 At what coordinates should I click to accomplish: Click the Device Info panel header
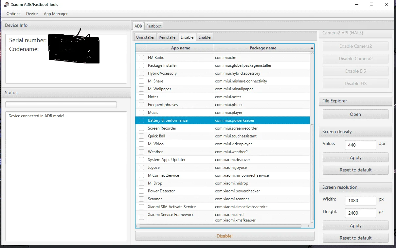tap(66, 25)
